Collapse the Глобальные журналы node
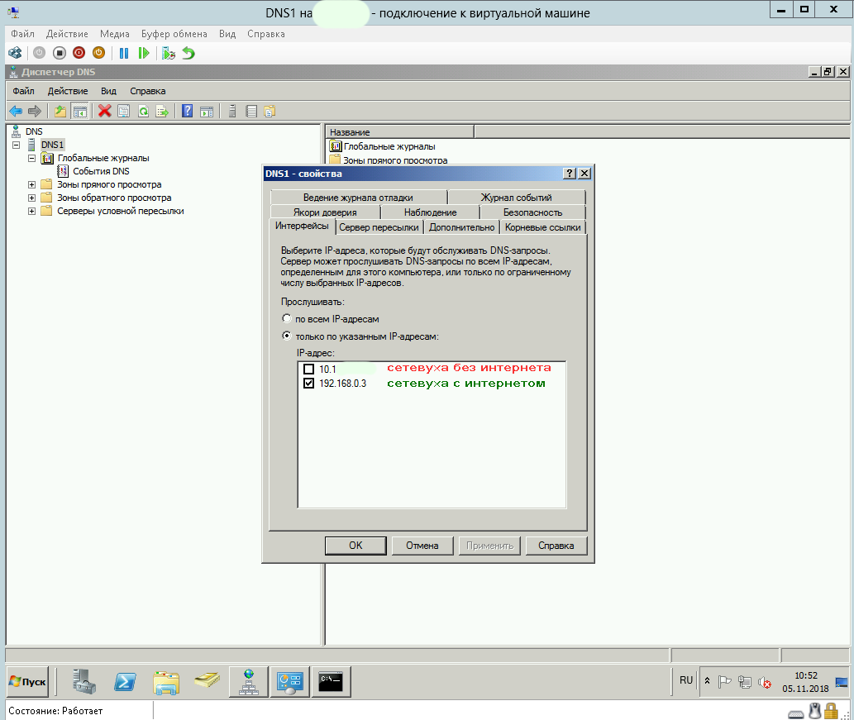The height and width of the screenshot is (720, 854). pyautogui.click(x=31, y=158)
